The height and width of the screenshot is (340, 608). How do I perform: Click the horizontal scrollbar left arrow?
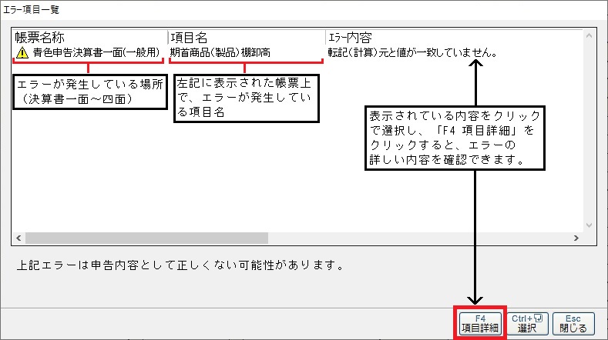[18, 238]
